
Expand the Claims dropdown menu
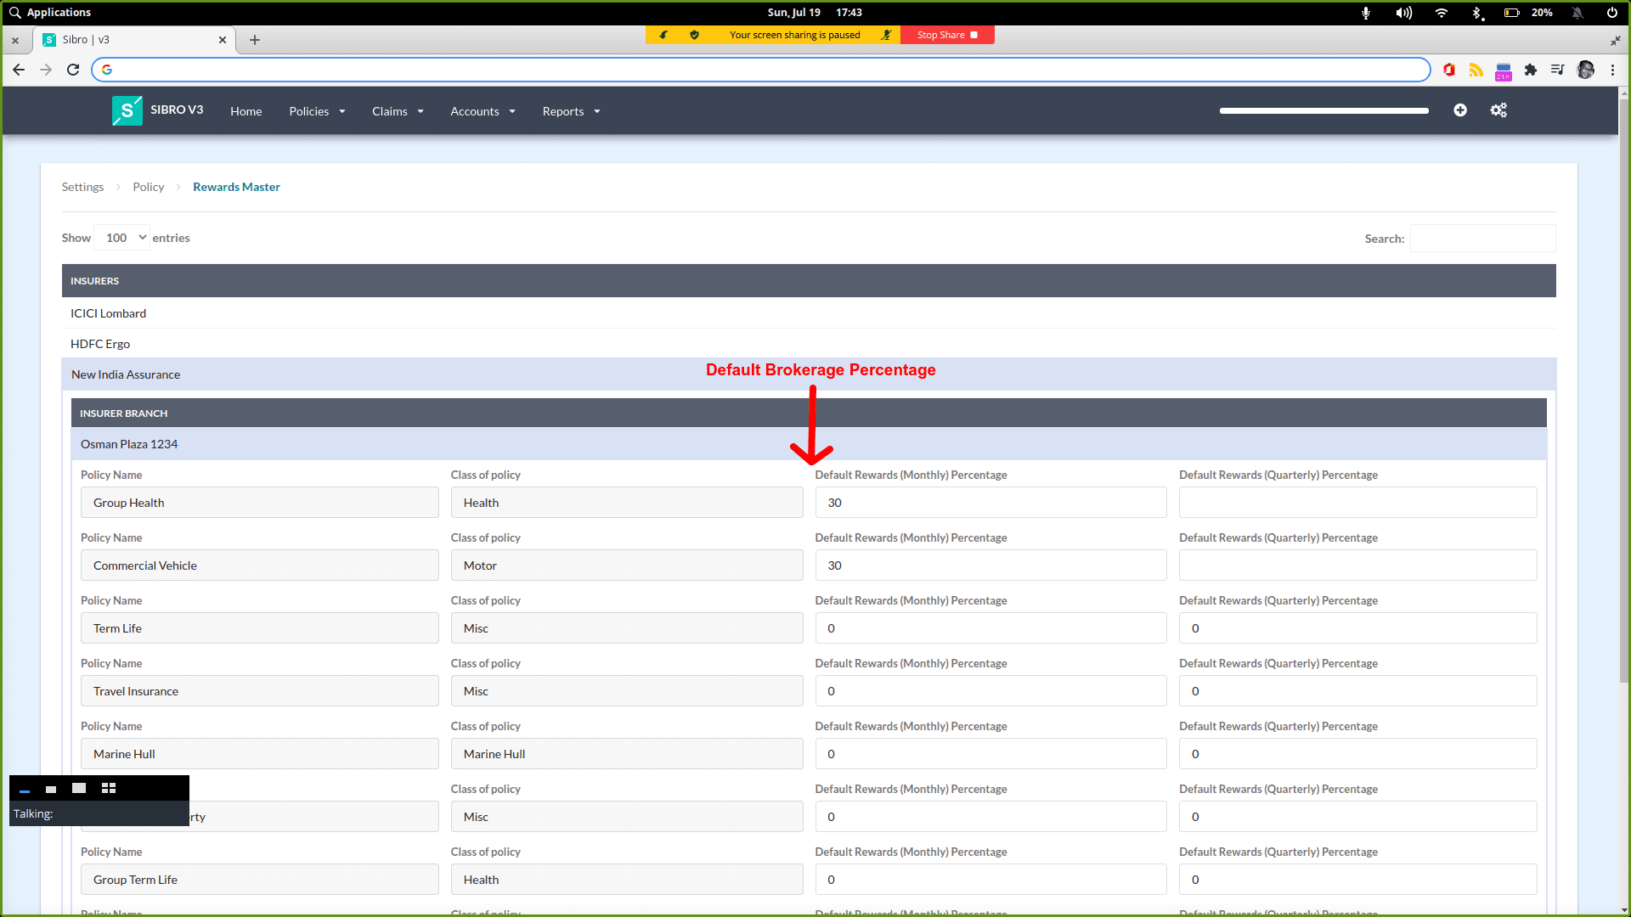pos(398,111)
